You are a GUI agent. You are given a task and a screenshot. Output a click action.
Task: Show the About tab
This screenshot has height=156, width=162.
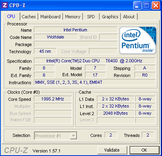point(129,17)
